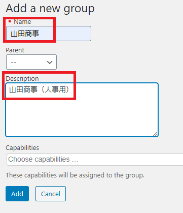Click the chevron arrow in Parent select
This screenshot has width=183, height=213.
coord(50,63)
